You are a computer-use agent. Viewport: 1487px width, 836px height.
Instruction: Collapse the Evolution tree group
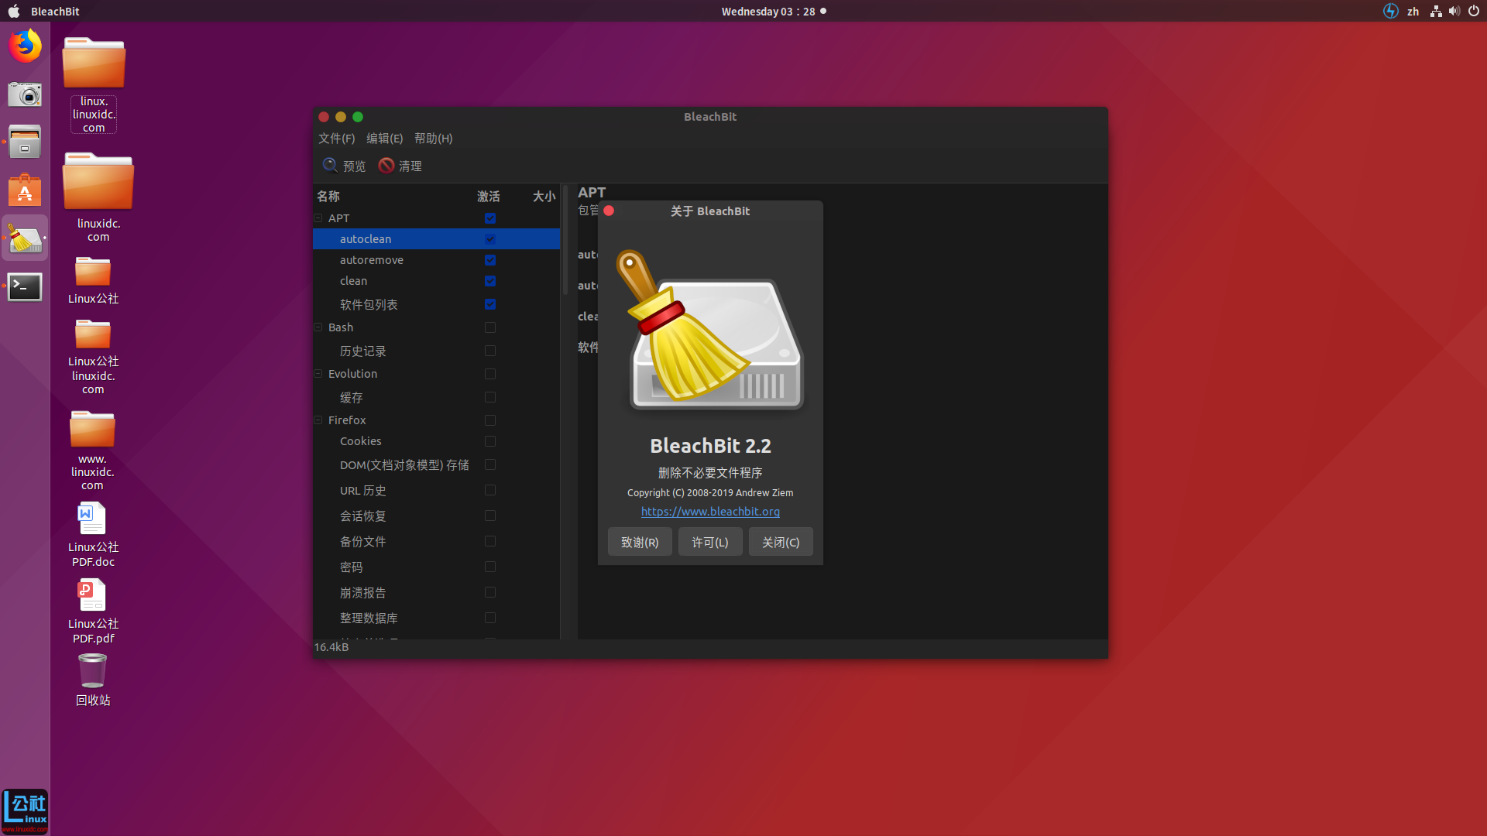point(318,374)
